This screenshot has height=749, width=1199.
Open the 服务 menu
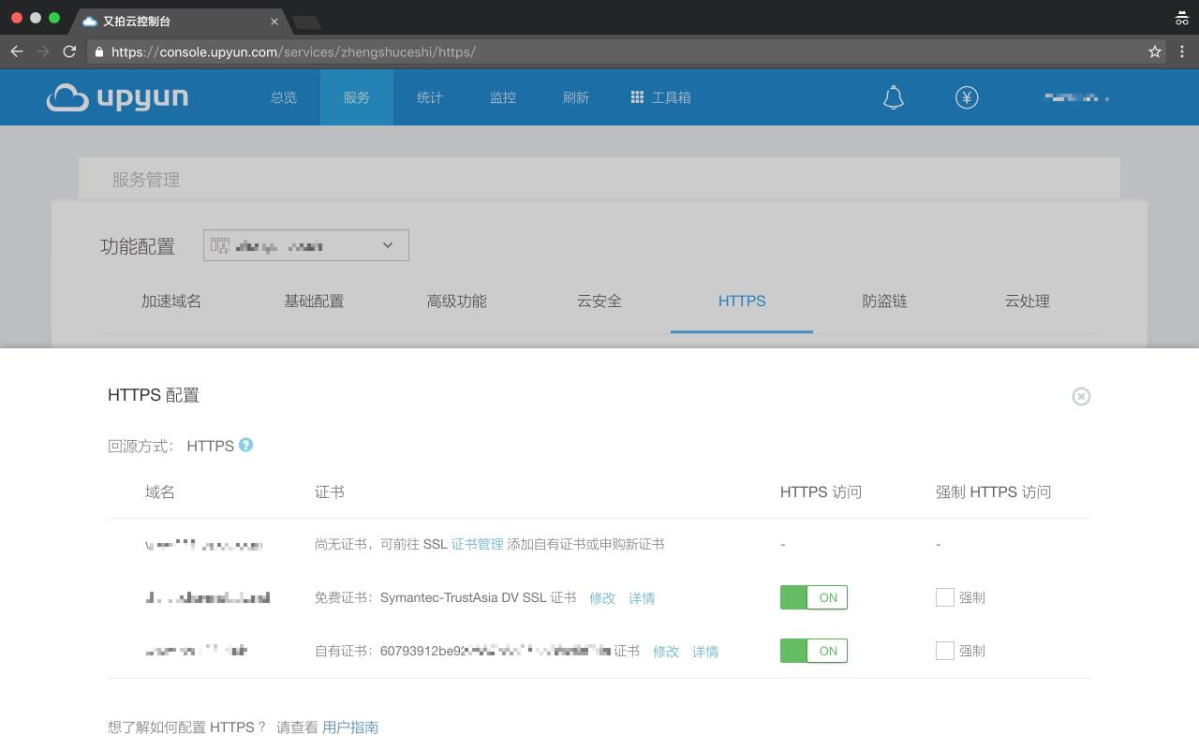pyautogui.click(x=357, y=97)
